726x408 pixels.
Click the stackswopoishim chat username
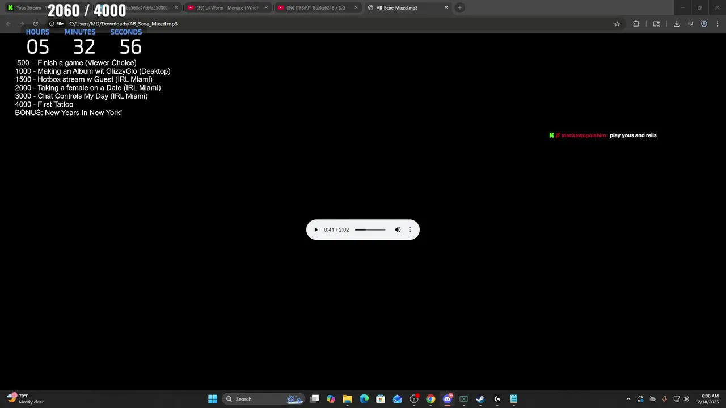[x=584, y=135]
